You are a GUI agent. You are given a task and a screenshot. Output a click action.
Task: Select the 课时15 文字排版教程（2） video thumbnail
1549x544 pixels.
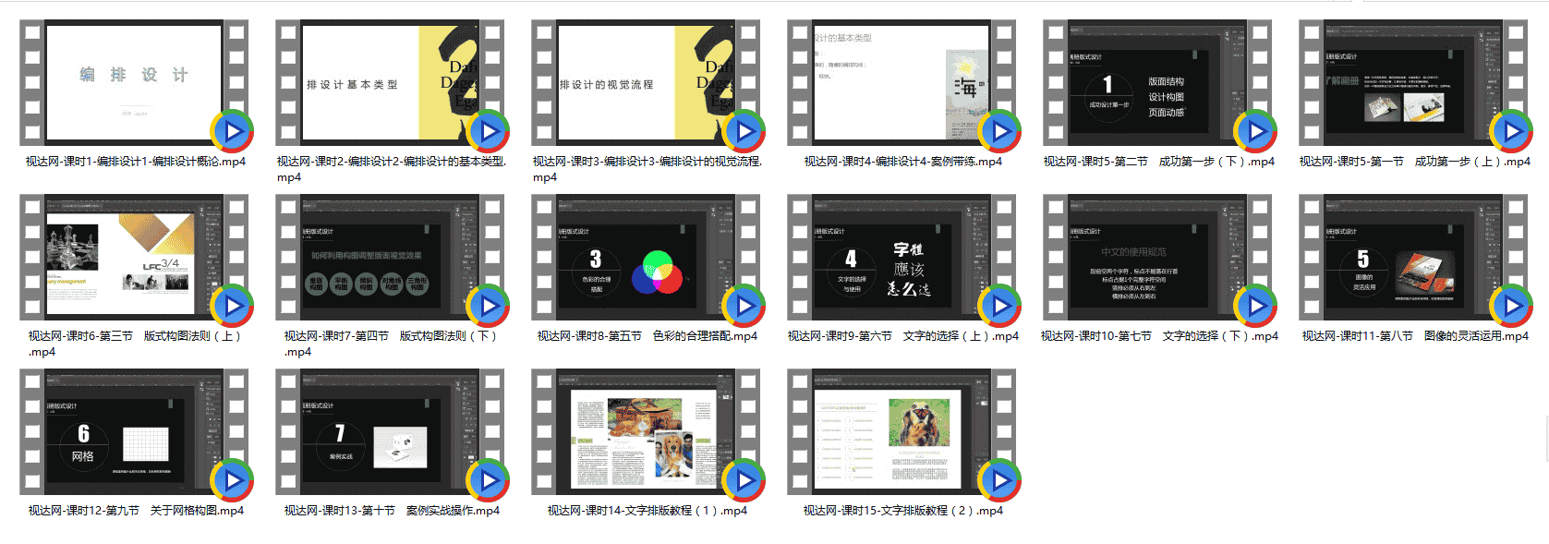click(x=902, y=431)
